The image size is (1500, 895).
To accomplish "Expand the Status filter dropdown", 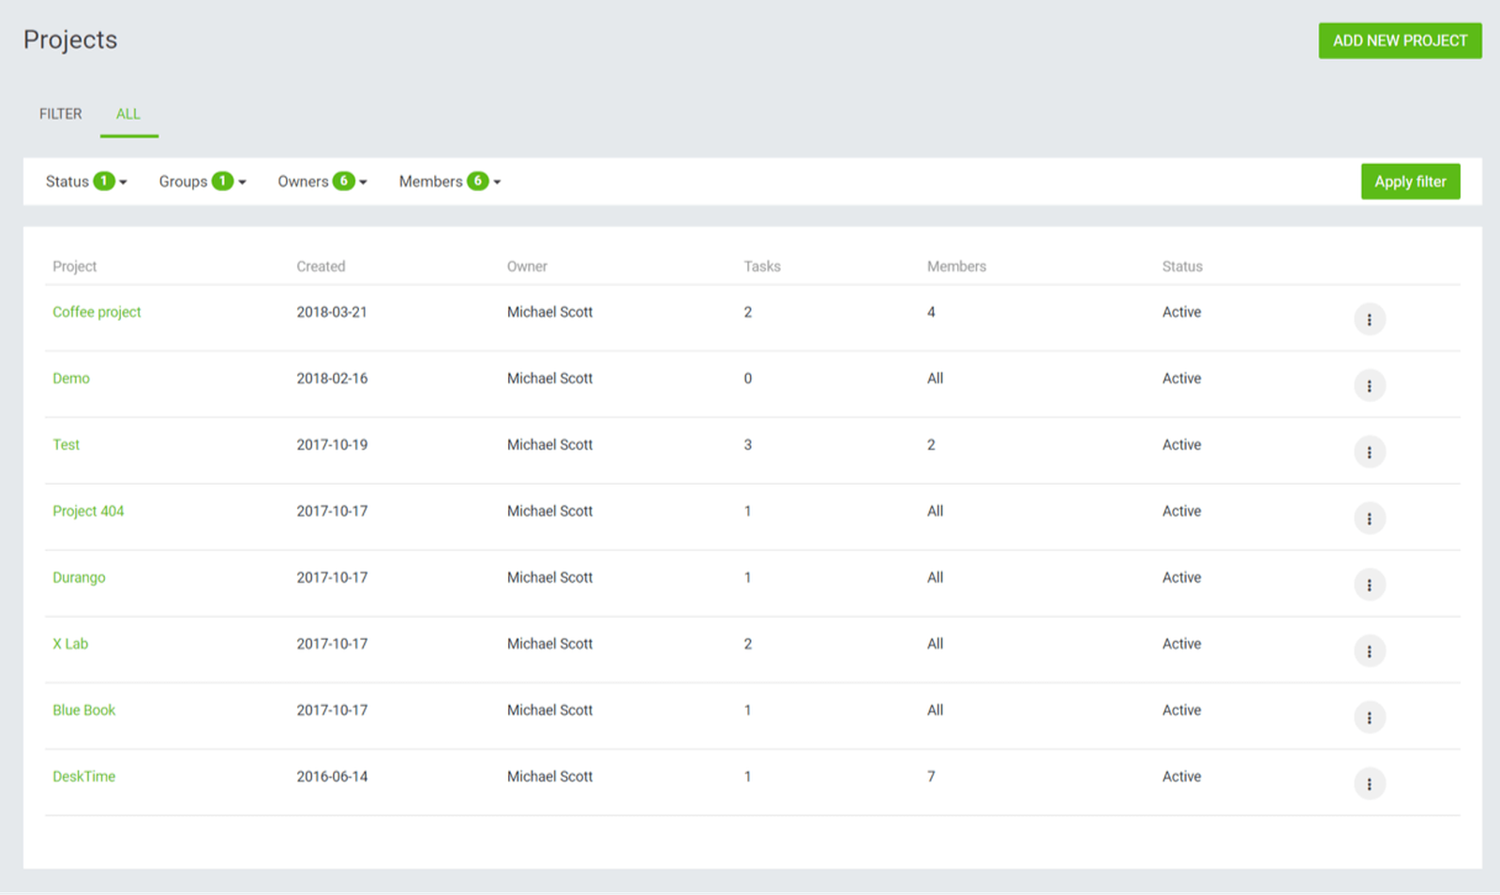I will click(x=85, y=181).
